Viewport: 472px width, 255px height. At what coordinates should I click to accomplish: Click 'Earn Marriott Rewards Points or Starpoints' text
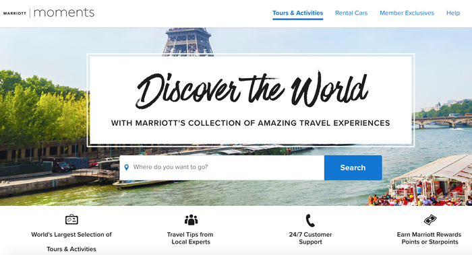430,238
